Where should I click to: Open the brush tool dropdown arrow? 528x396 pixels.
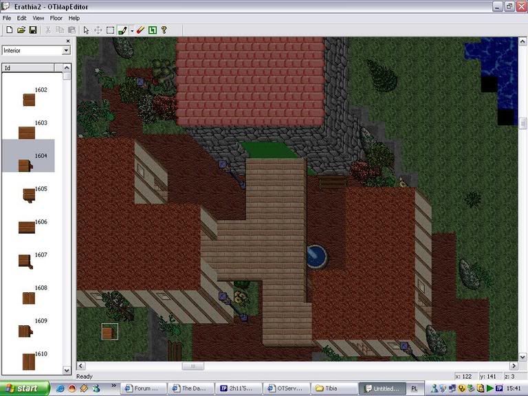coord(132,31)
